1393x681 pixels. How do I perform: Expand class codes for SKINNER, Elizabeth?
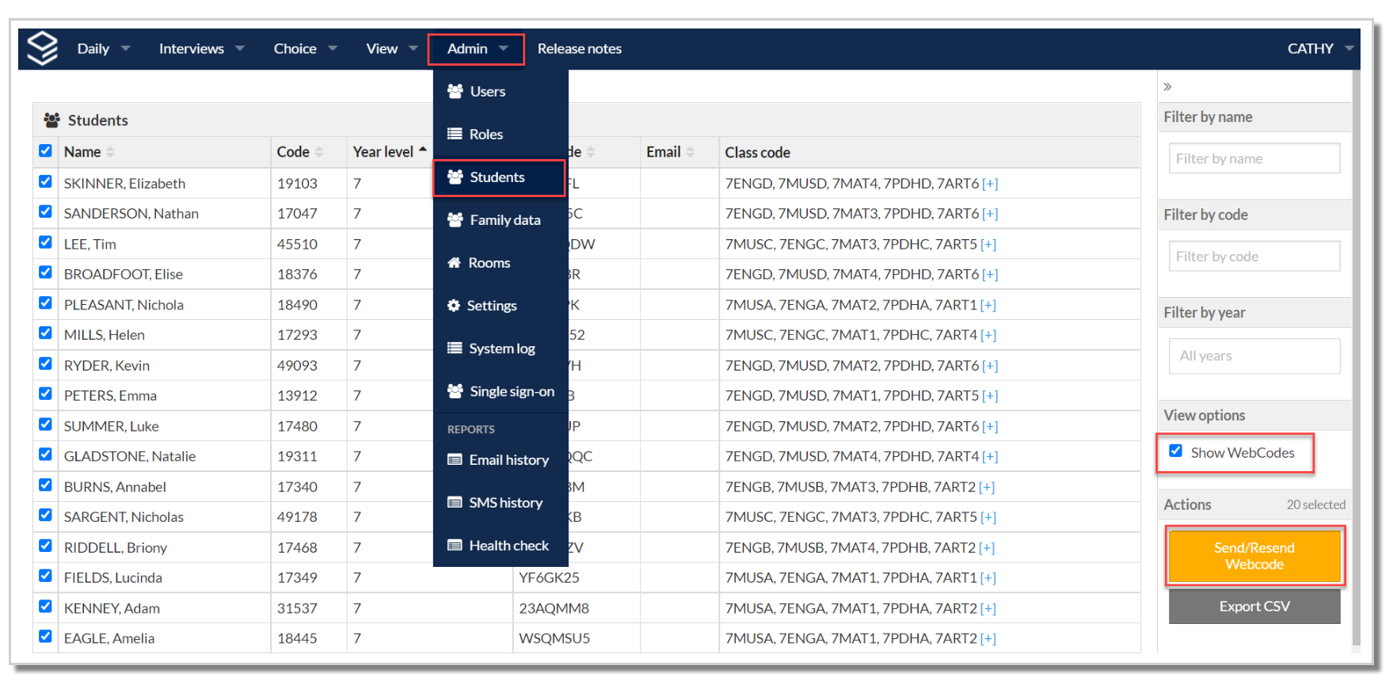990,184
